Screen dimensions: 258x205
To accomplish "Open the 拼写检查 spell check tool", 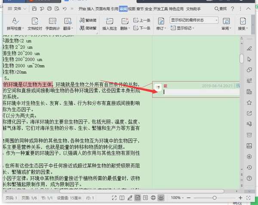I will pyautogui.click(x=15, y=24).
